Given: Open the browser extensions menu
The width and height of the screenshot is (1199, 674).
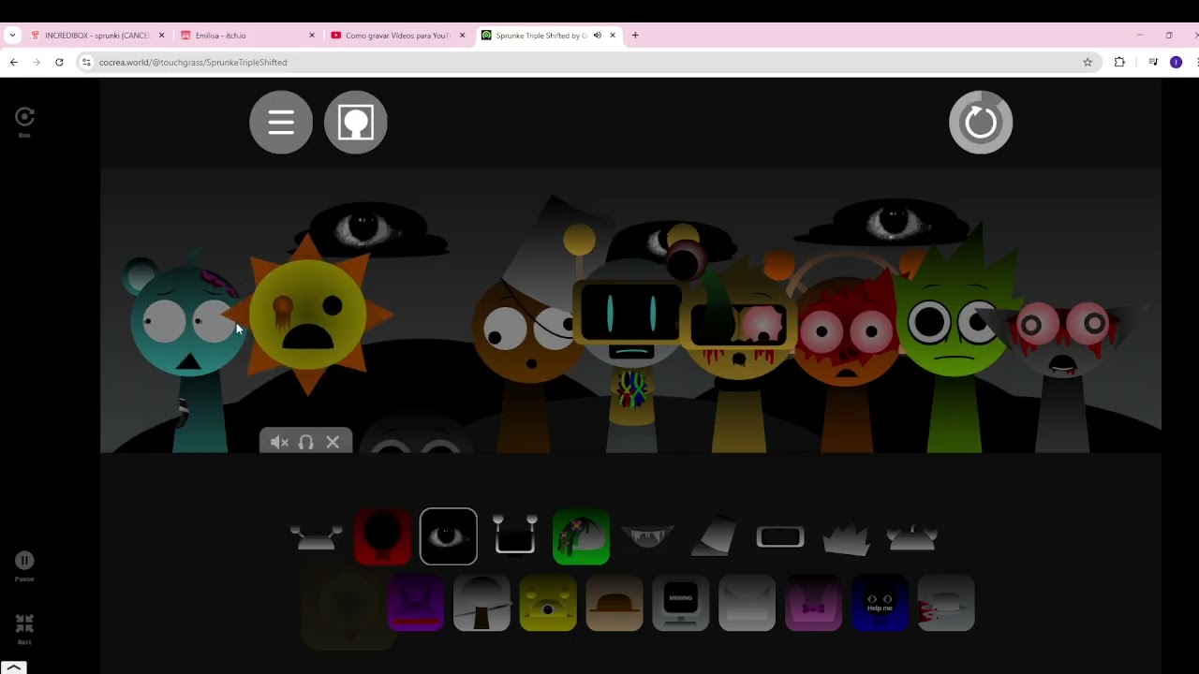Looking at the screenshot, I should click(x=1119, y=62).
